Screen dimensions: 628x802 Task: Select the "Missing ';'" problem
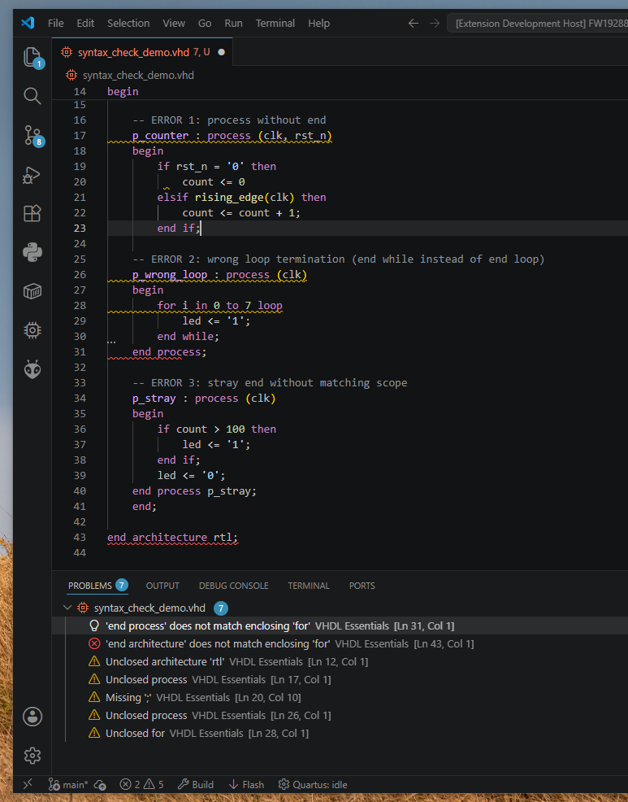340,697
